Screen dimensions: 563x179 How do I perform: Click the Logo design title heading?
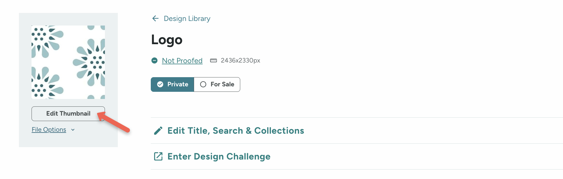point(167,40)
